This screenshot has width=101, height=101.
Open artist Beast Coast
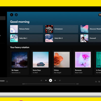(79, 72)
